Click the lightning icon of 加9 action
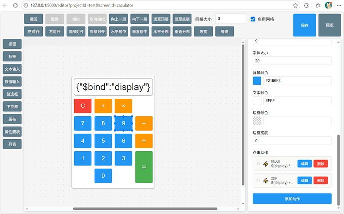Viewport: 344px width, 214px height. [266, 181]
